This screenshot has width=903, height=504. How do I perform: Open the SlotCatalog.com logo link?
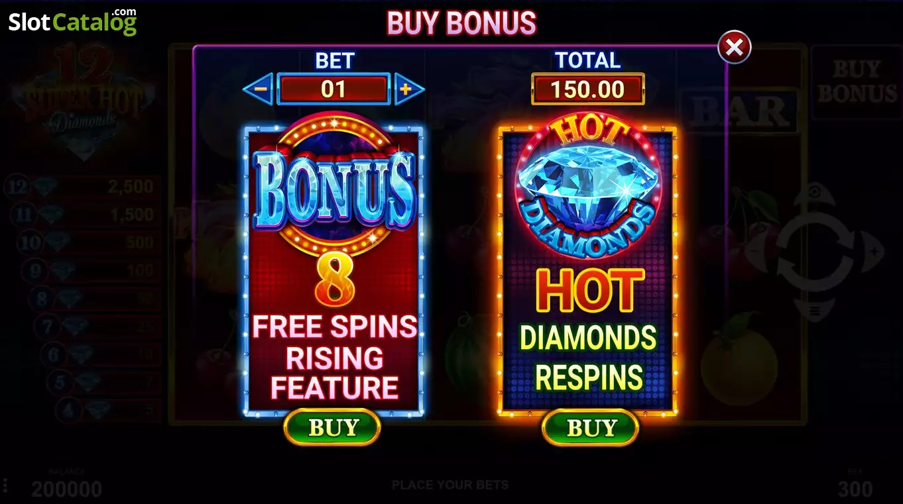(x=72, y=23)
